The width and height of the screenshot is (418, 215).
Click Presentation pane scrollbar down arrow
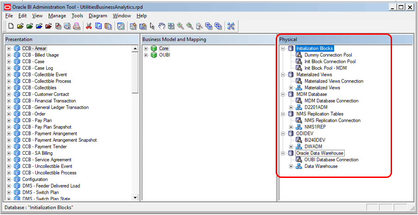tap(135, 198)
